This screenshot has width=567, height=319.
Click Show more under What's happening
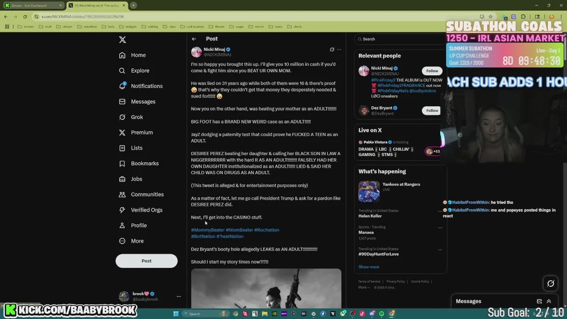tap(369, 267)
